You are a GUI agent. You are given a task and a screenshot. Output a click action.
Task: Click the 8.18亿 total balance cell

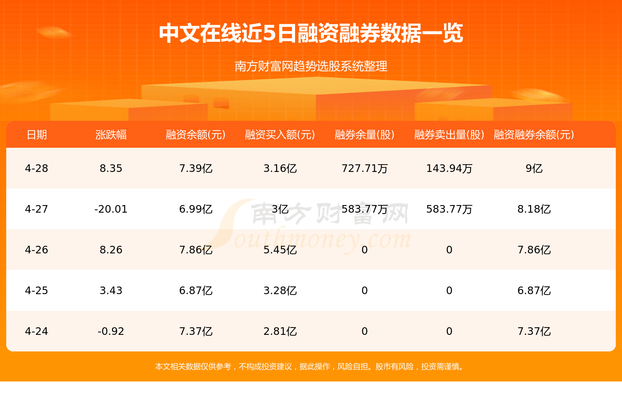pos(534,209)
